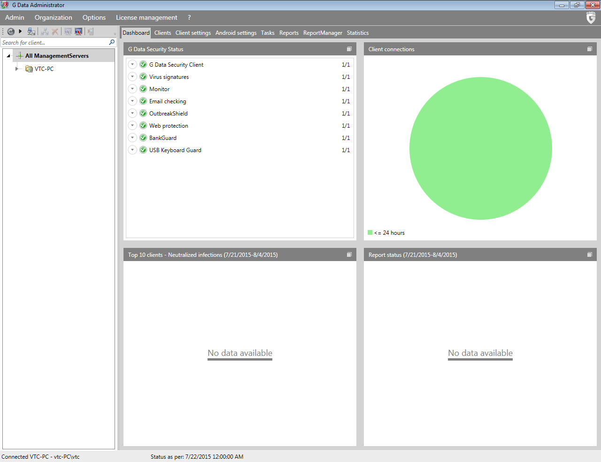Click the G Data shield logo
Viewport: 601px width, 462px height.
pos(591,18)
